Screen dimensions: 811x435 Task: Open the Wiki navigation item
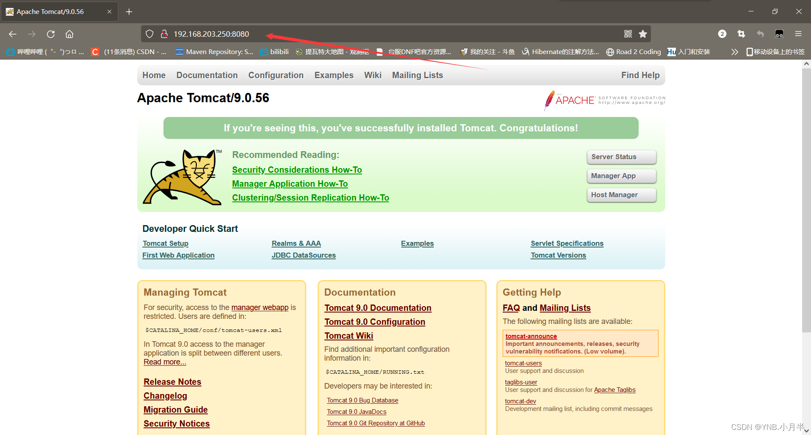pos(373,75)
